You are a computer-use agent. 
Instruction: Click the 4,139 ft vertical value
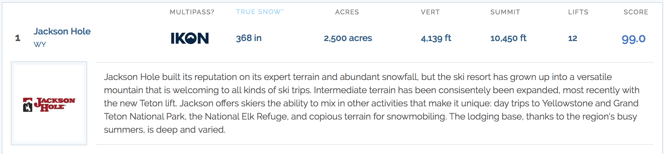[436, 38]
